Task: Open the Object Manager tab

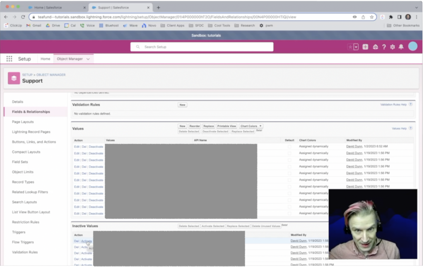Action: click(70, 59)
